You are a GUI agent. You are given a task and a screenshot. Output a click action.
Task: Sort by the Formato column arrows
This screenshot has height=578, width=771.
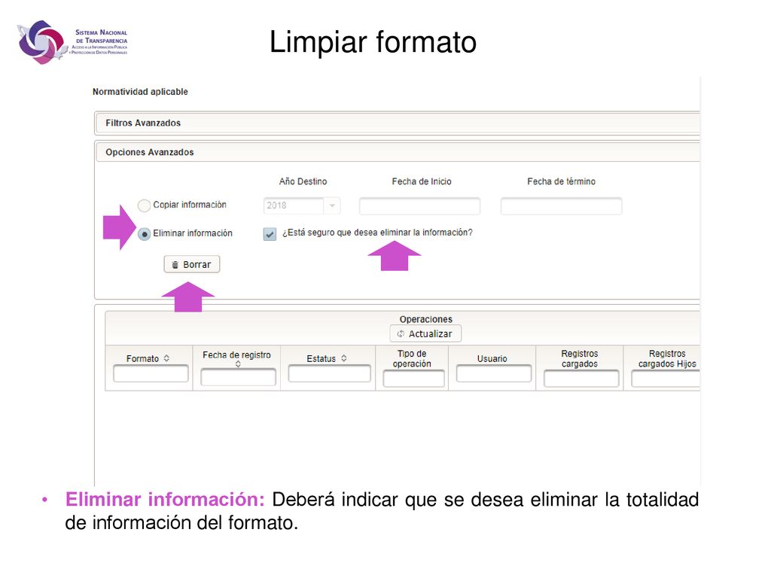coord(166,358)
